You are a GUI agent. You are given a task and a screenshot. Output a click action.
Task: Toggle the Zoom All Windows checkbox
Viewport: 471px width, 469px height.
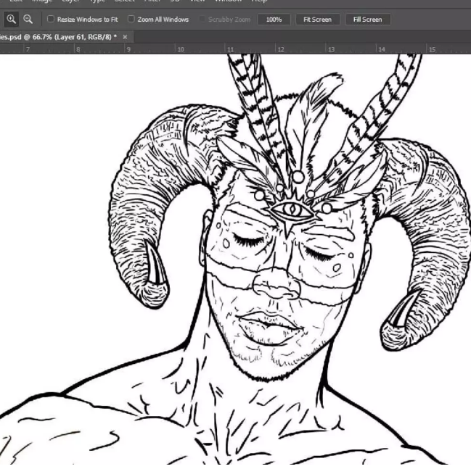point(131,20)
